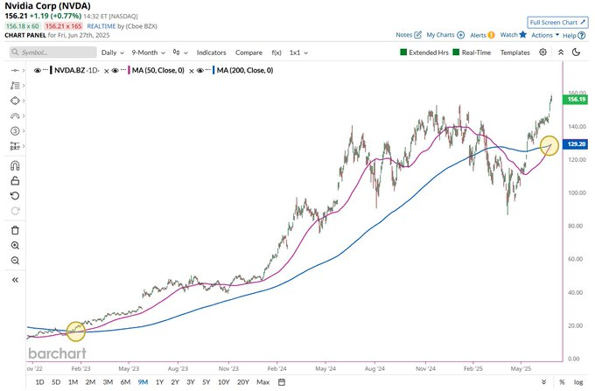Click the lock drawings icon
The height and width of the screenshot is (391, 595).
(x=15, y=181)
